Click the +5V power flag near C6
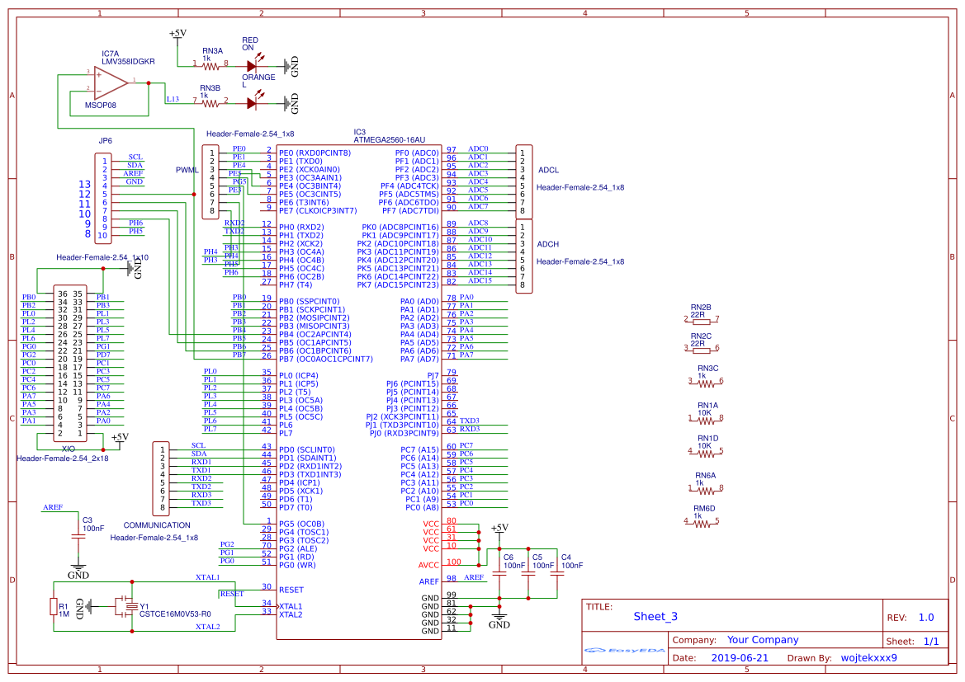 tap(499, 529)
